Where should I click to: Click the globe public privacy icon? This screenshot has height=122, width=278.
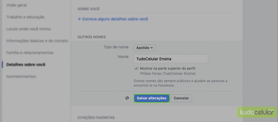click(127, 98)
